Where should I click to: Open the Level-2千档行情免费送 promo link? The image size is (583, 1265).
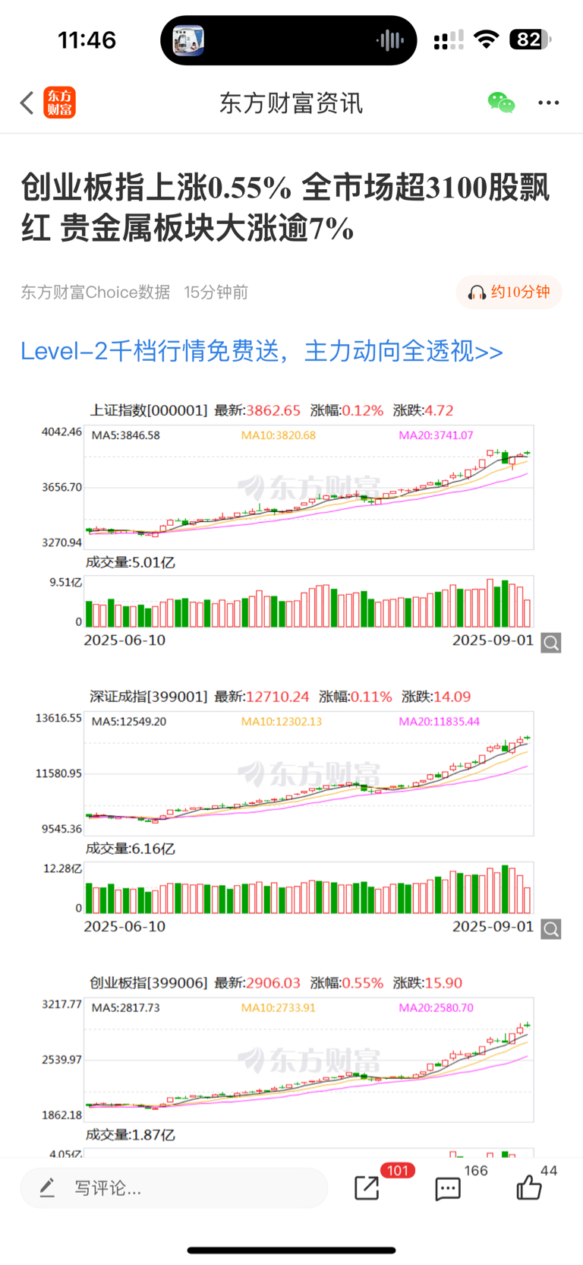[262, 351]
